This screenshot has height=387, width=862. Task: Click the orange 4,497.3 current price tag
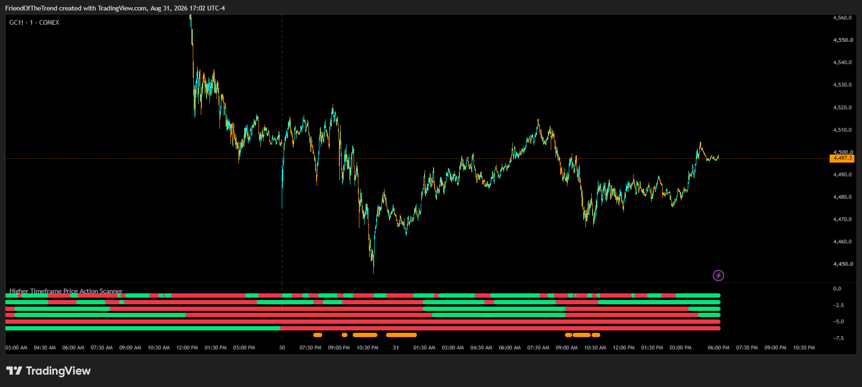842,158
